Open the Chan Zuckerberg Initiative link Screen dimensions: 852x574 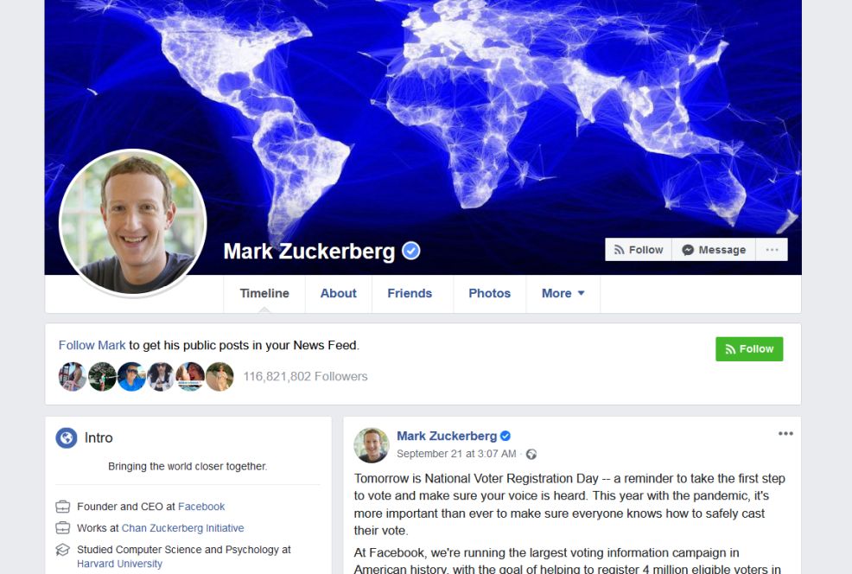(x=182, y=528)
